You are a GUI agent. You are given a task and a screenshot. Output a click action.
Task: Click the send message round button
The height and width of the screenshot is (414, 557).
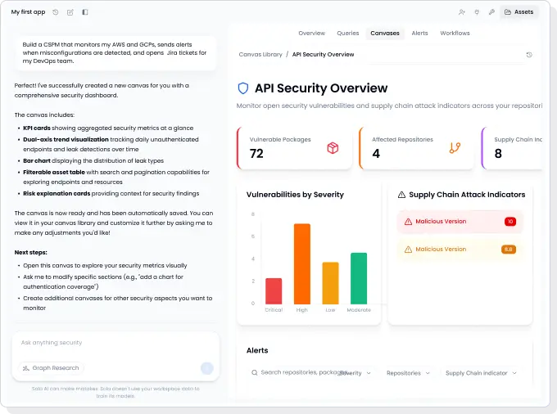(x=207, y=368)
